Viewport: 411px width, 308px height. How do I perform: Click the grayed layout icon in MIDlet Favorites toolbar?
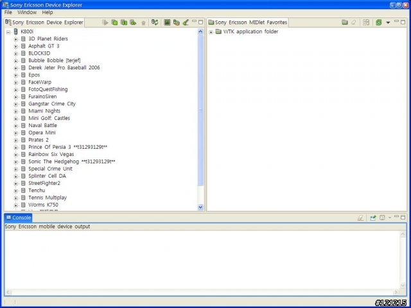[x=366, y=22]
